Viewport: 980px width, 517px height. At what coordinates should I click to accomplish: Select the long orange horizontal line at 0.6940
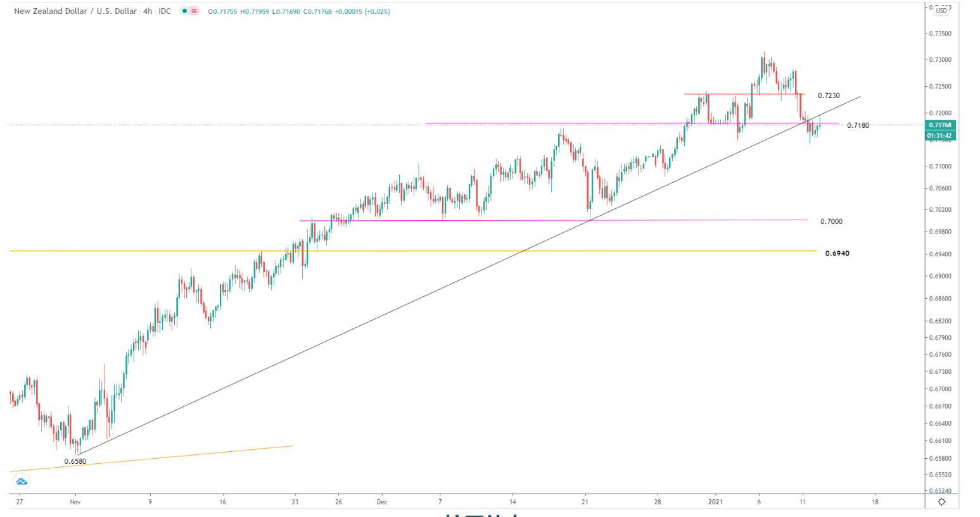412,251
